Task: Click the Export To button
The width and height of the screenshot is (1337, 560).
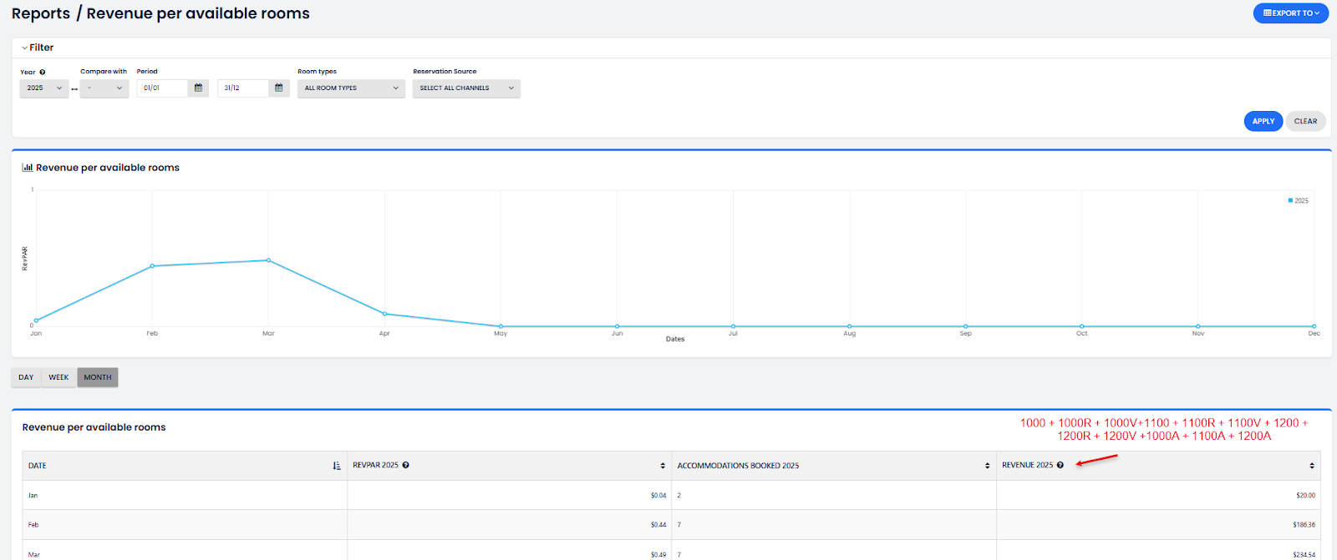Action: [1290, 13]
